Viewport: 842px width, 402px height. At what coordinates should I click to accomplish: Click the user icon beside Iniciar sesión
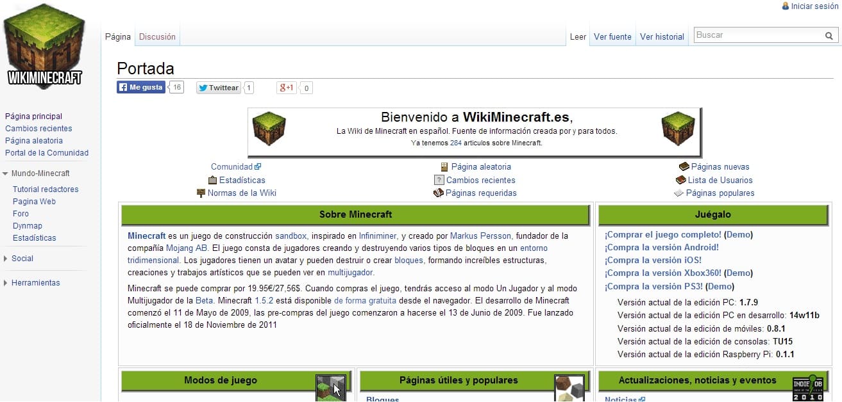tap(785, 6)
